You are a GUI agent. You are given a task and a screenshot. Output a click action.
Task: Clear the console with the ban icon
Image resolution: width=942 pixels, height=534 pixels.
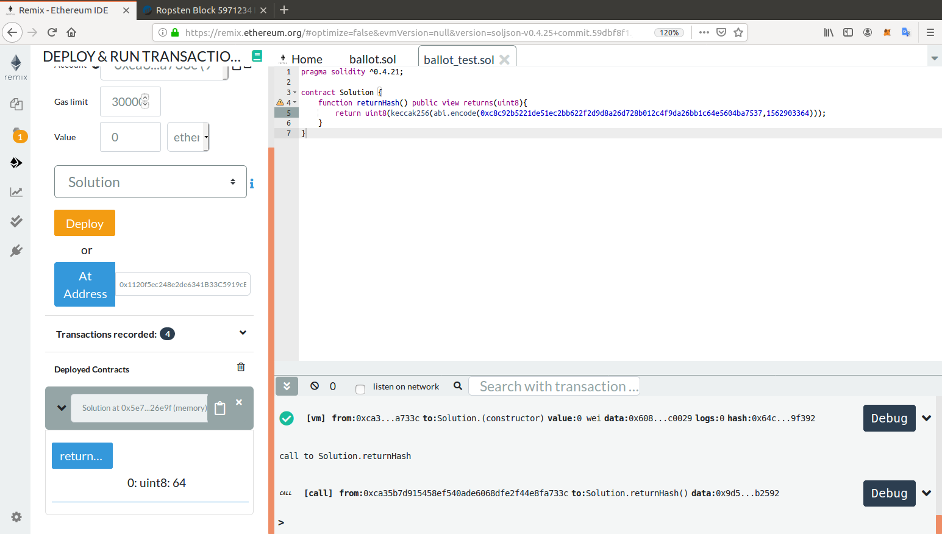315,386
